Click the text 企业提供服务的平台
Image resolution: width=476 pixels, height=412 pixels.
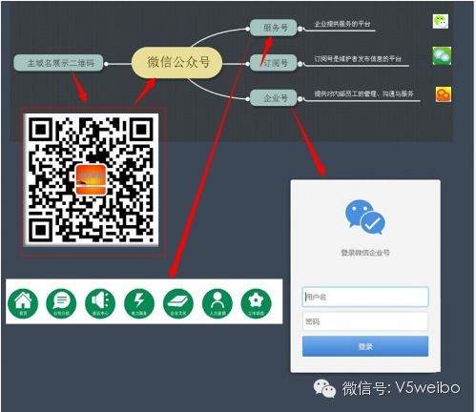pos(342,24)
